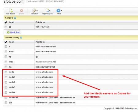138x112 pixels.
Task: Select the email CNAME record checkbox
Action: click(6, 52)
